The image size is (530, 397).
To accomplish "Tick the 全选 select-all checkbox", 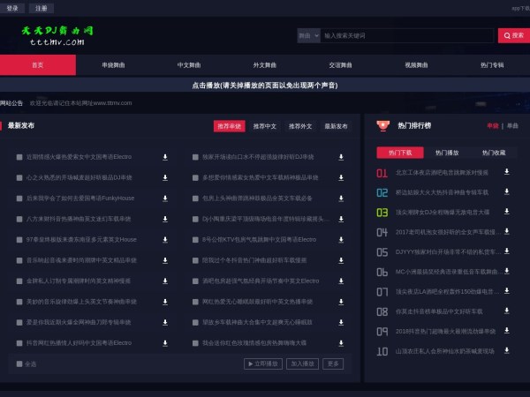I will [x=19, y=363].
